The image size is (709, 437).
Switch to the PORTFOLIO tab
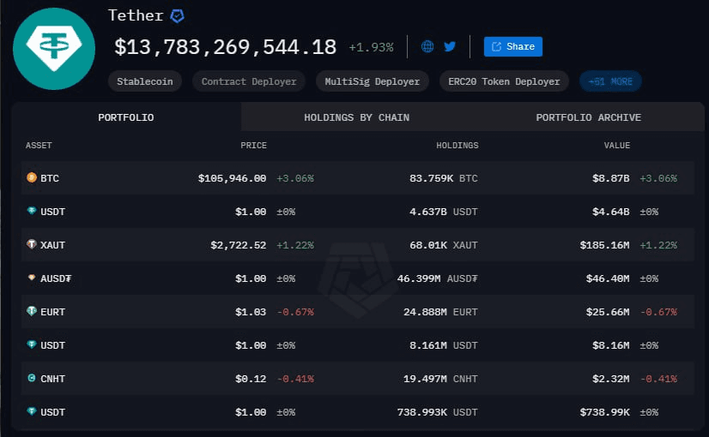(x=126, y=117)
